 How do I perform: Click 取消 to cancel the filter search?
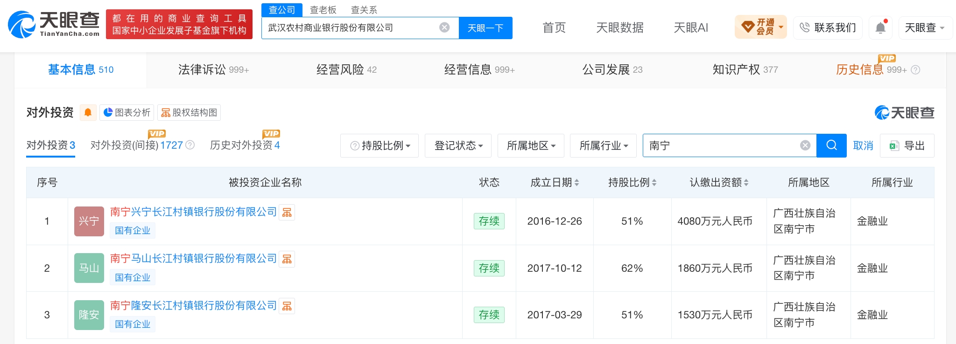click(x=863, y=145)
